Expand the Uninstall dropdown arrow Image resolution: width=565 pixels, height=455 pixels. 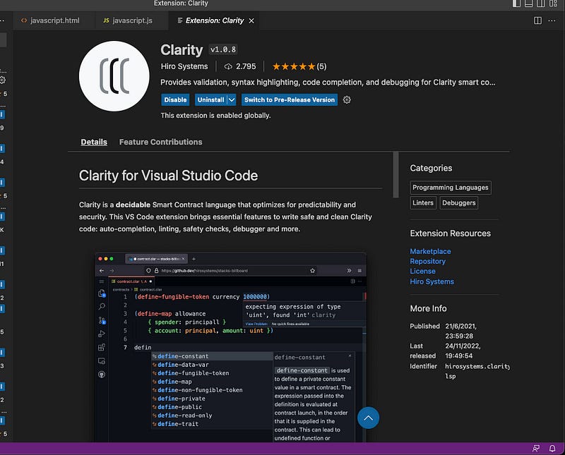[232, 99]
